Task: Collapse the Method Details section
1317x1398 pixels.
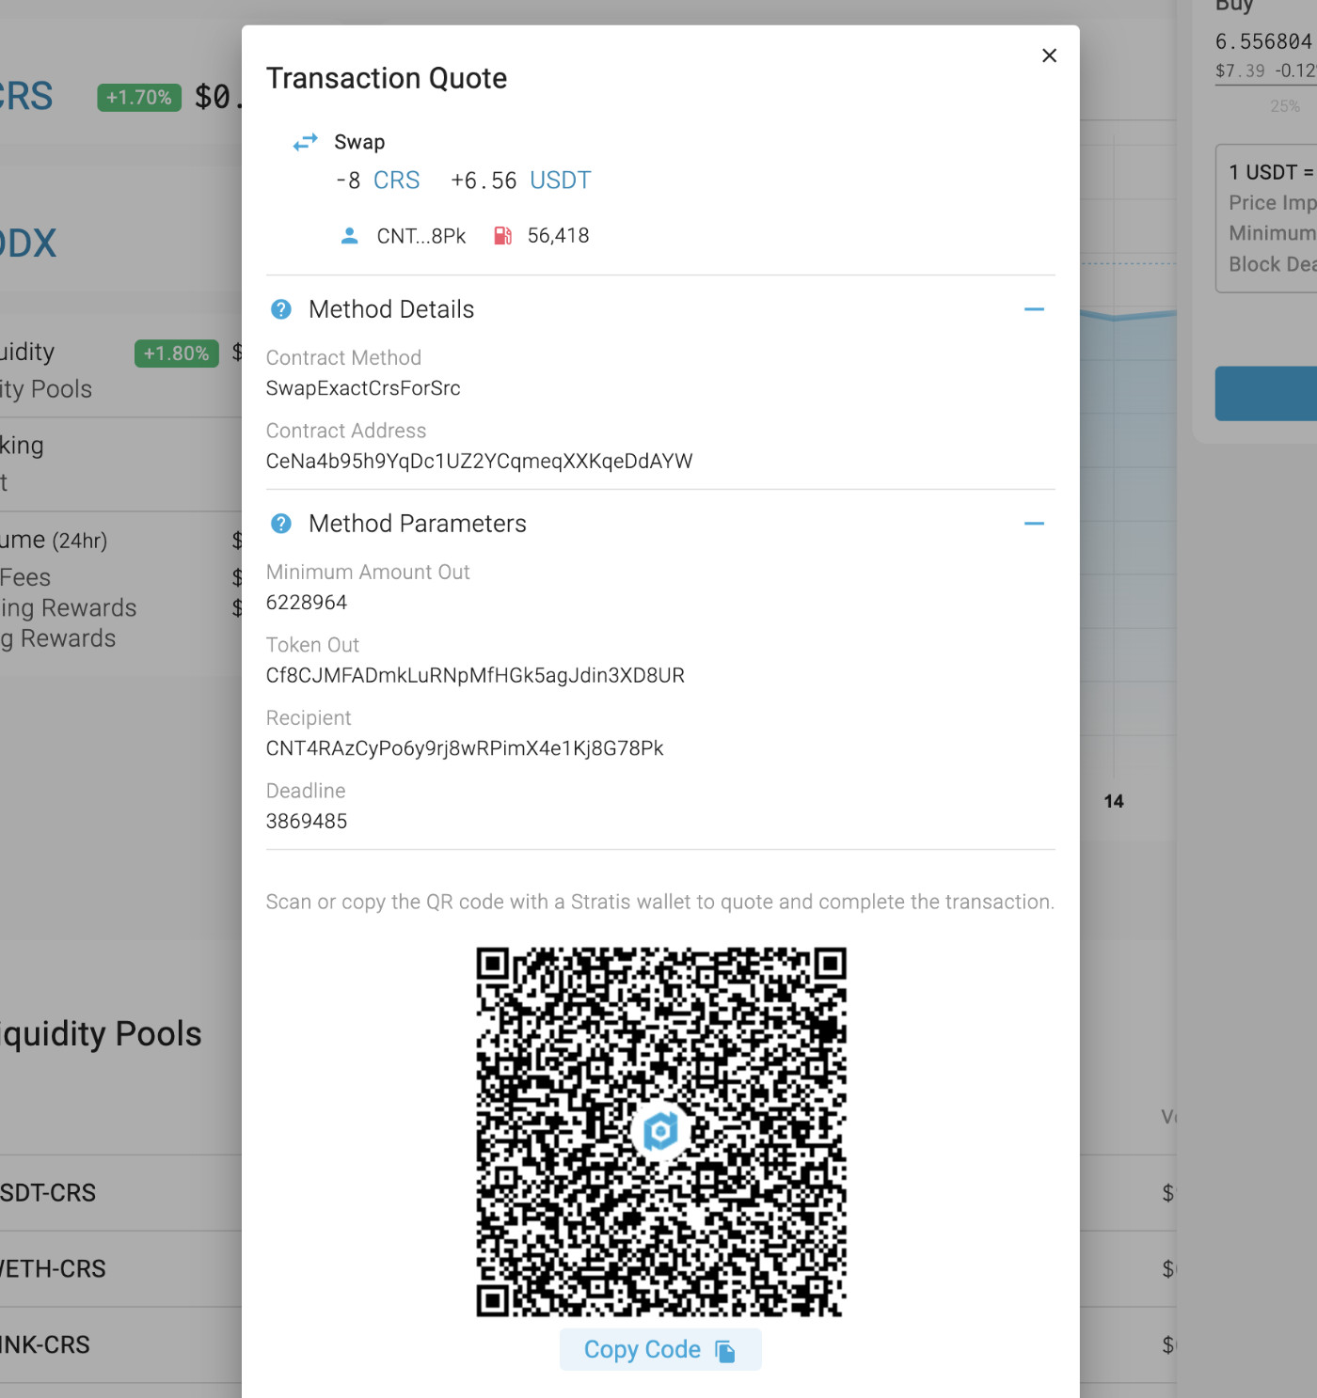Action: tap(1034, 309)
